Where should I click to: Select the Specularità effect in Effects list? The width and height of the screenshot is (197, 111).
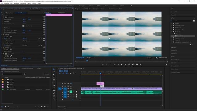[x=180, y=36]
